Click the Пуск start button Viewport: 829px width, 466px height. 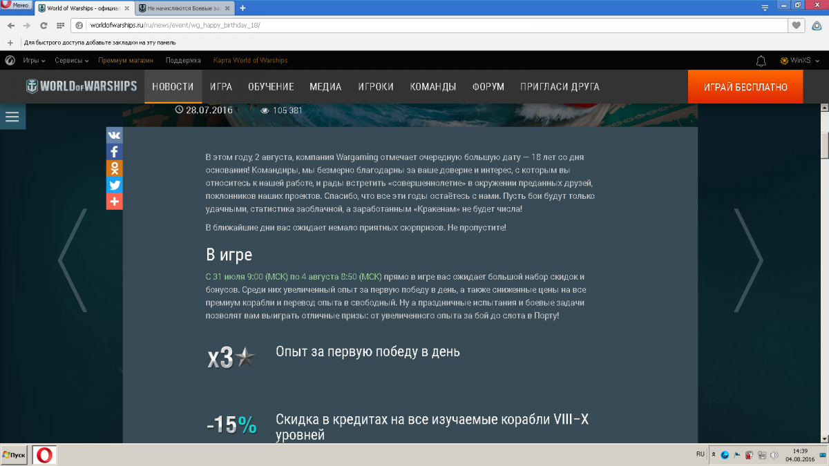[15, 455]
